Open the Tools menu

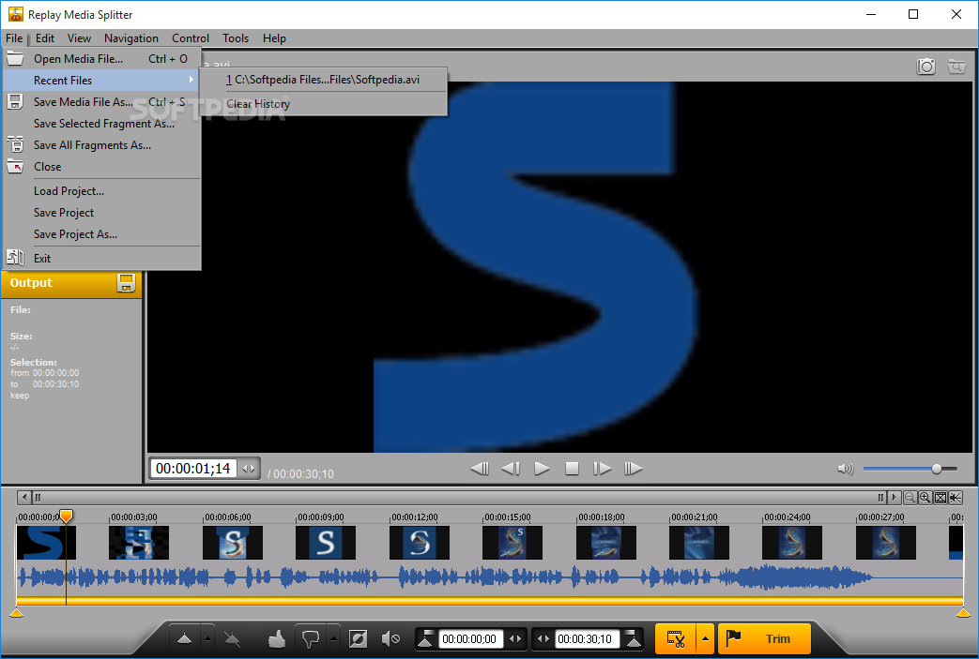[x=236, y=38]
